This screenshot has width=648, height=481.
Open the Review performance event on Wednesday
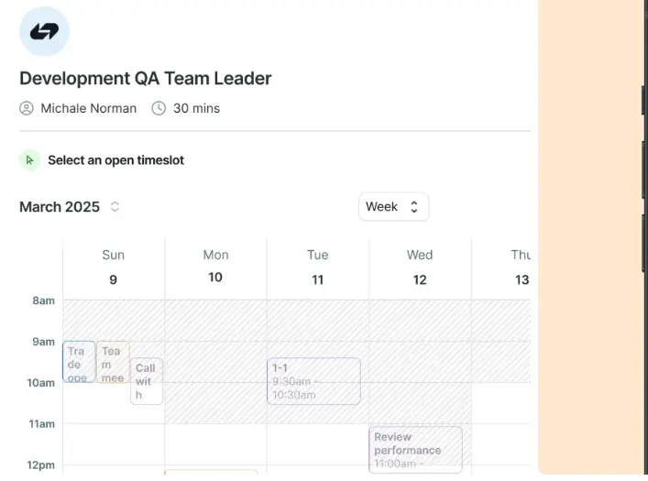(x=415, y=450)
